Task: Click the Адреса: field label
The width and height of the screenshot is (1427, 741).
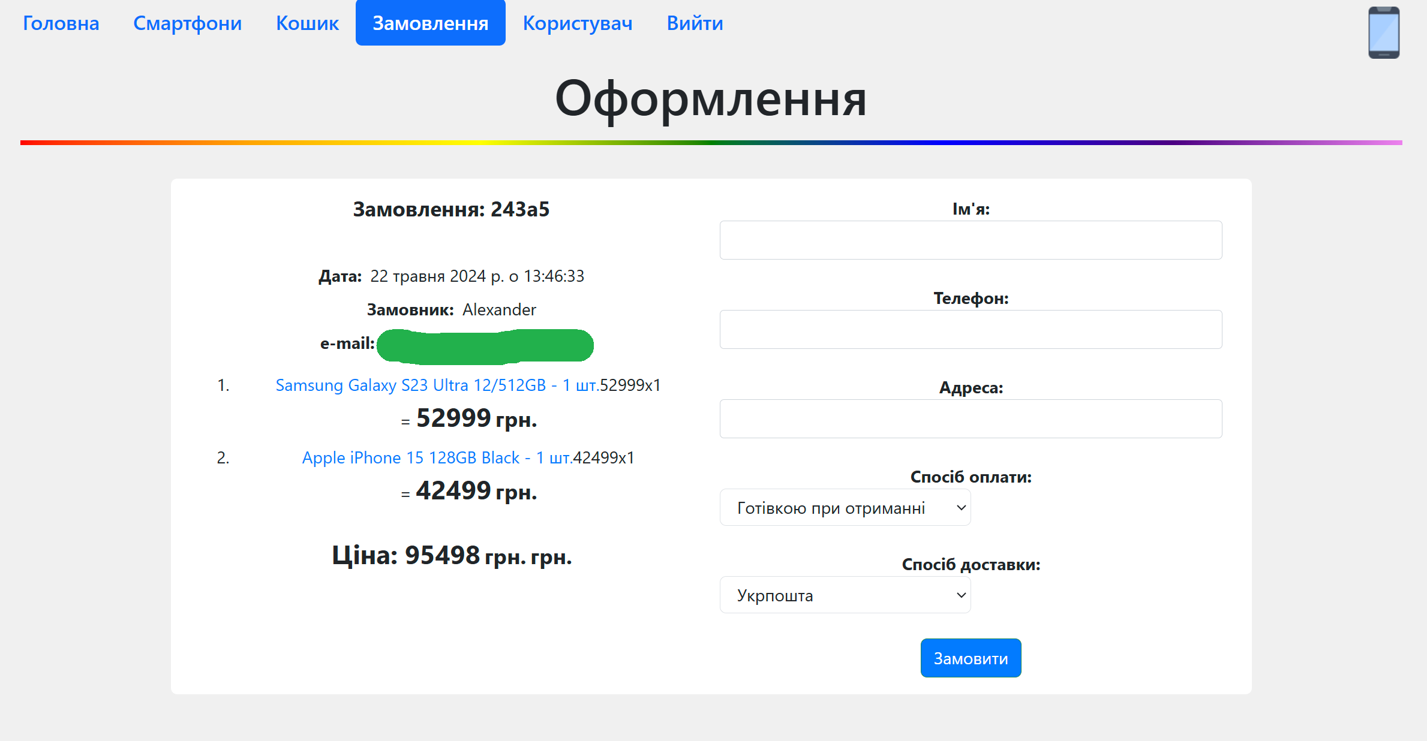Action: pyautogui.click(x=971, y=387)
